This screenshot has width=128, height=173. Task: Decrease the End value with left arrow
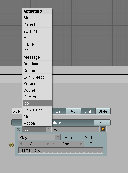tap(54, 144)
